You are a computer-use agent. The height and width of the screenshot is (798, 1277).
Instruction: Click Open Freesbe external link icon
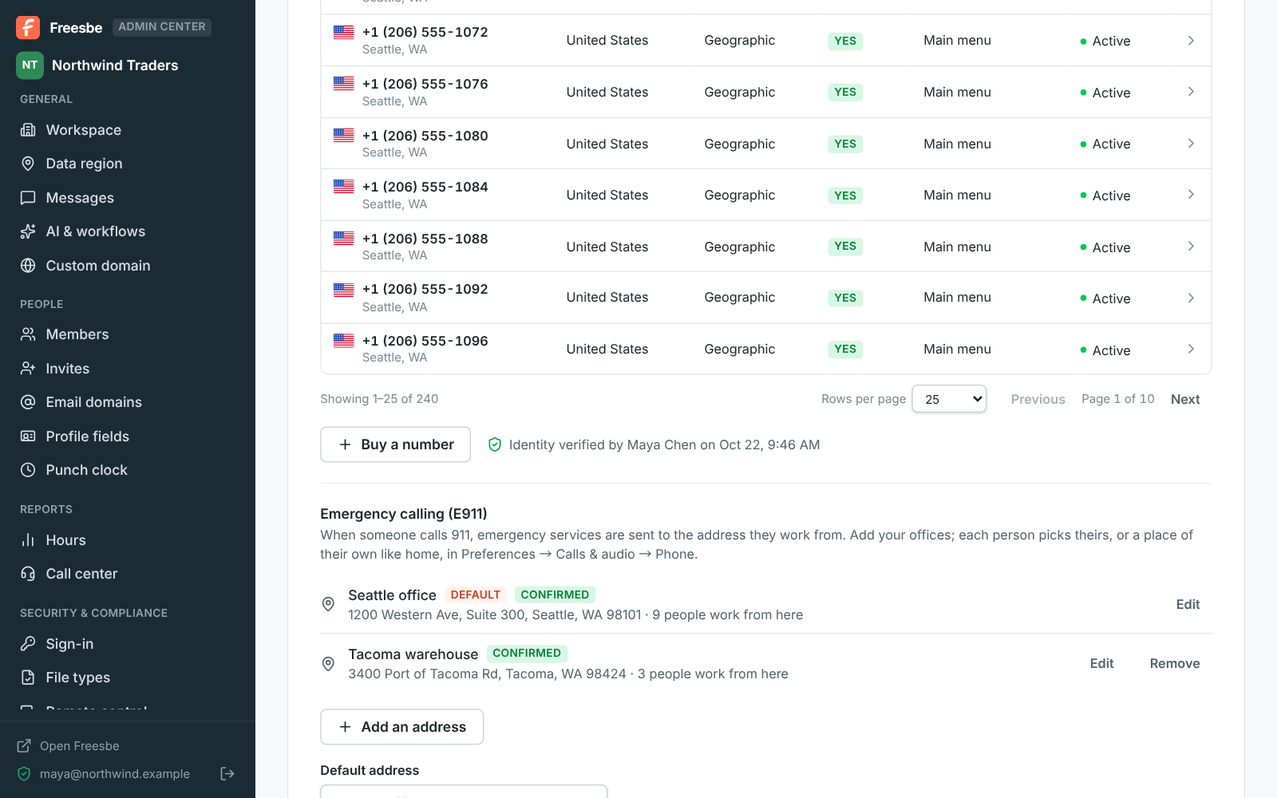[x=24, y=746]
